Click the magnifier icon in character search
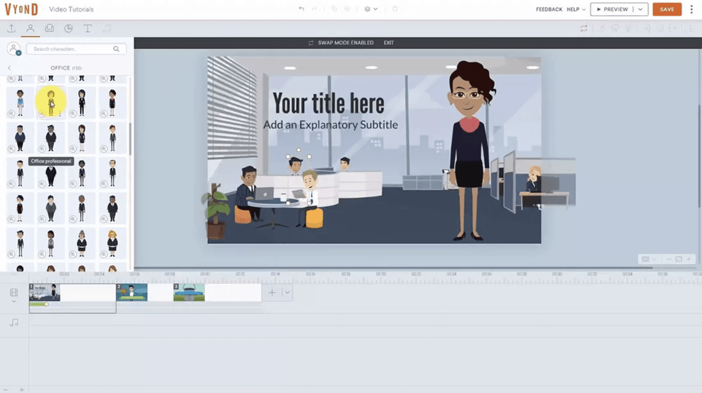Viewport: 702px width, 393px height. click(x=116, y=49)
